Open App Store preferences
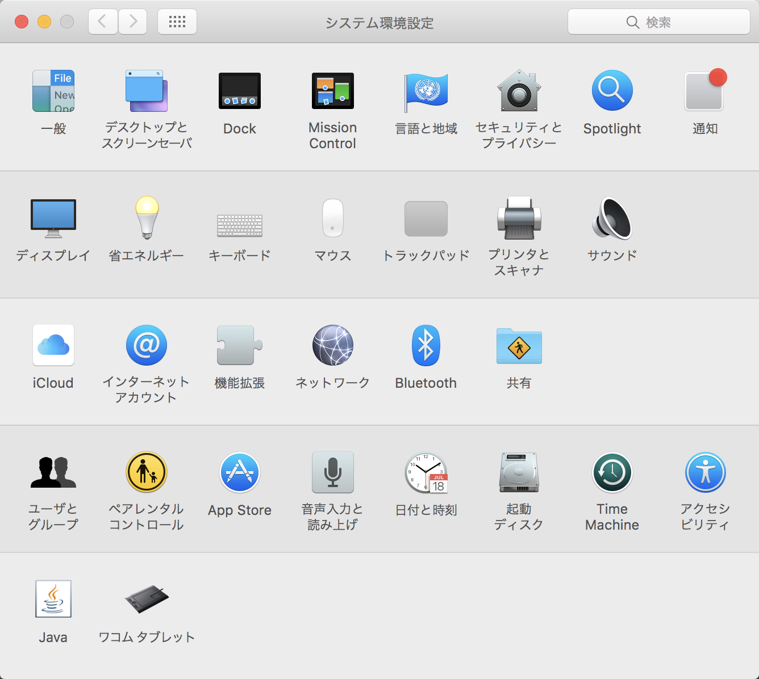The width and height of the screenshot is (759, 679). coord(240,472)
